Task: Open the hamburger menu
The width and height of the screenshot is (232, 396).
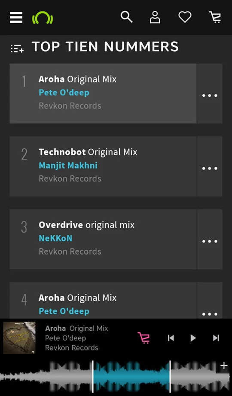Action: click(16, 18)
